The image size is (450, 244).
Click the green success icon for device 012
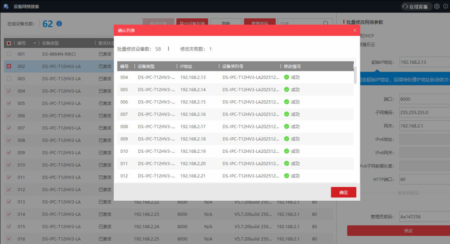coord(286,176)
